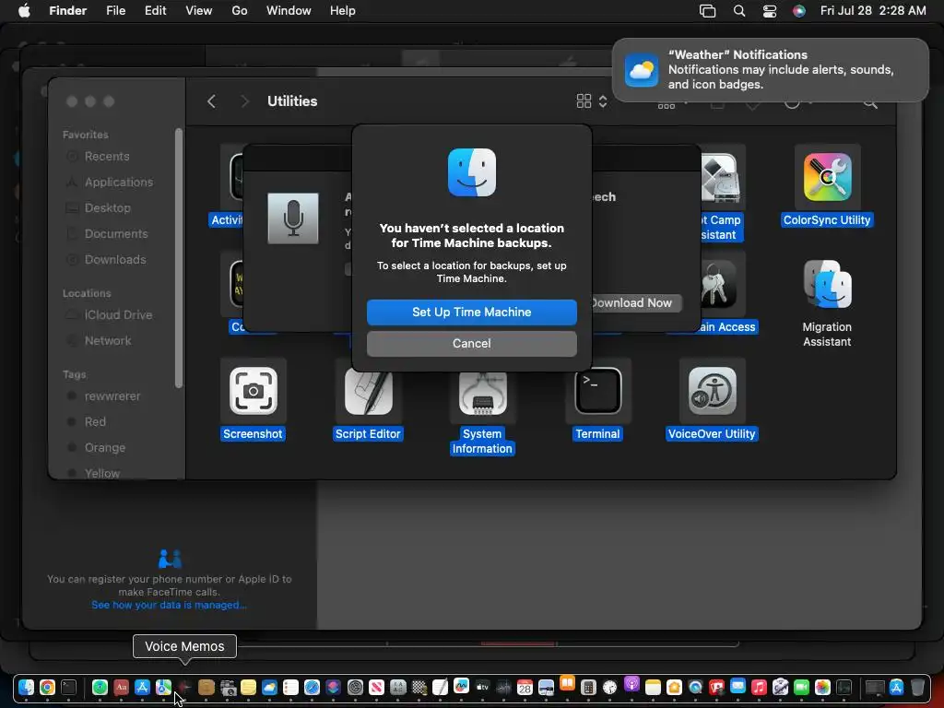This screenshot has width=944, height=708.
Task: Open Maps from the Dock
Action: point(163,687)
